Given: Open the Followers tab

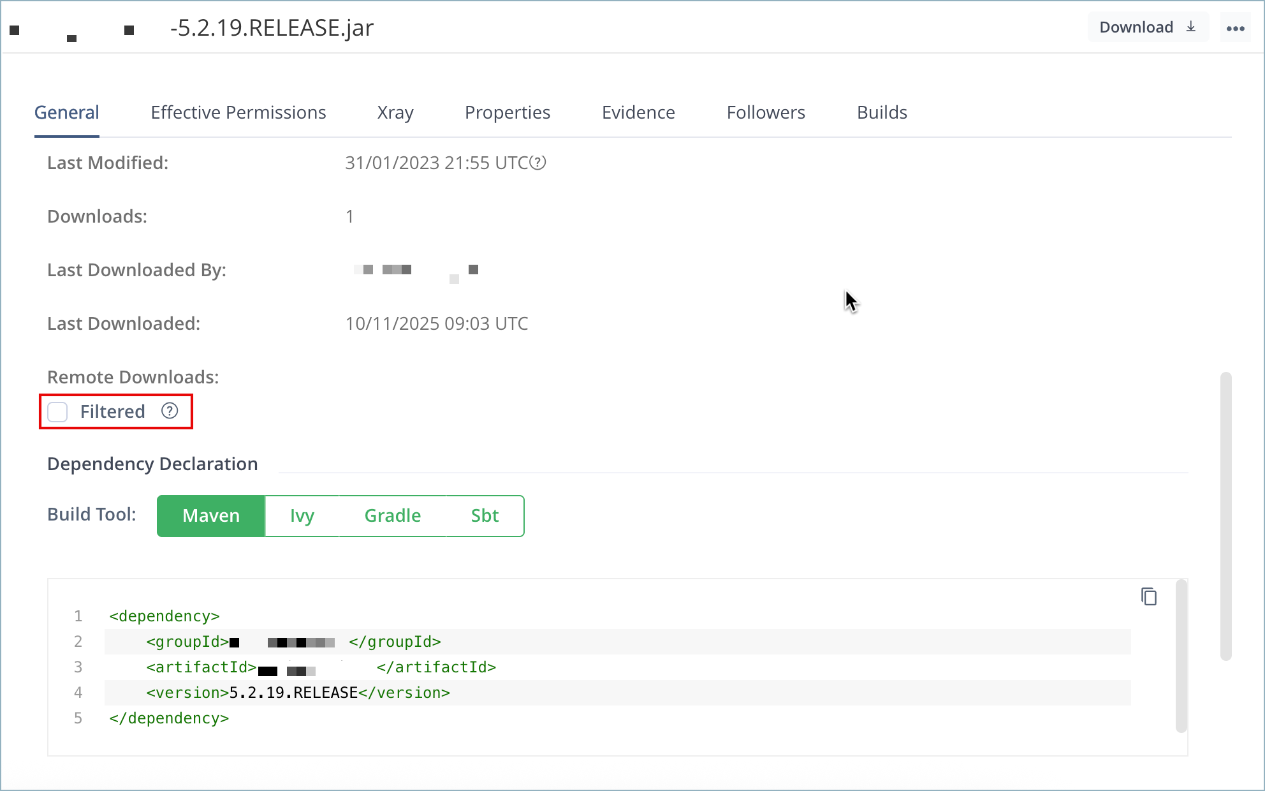Looking at the screenshot, I should pos(766,112).
